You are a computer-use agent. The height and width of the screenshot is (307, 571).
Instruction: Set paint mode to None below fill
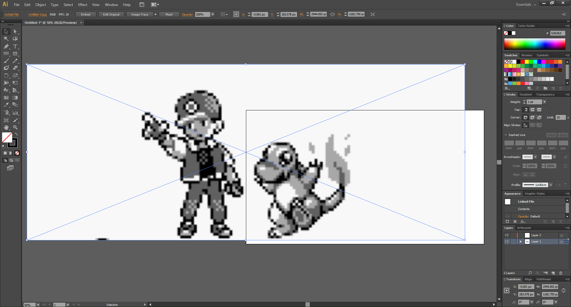pos(17,153)
